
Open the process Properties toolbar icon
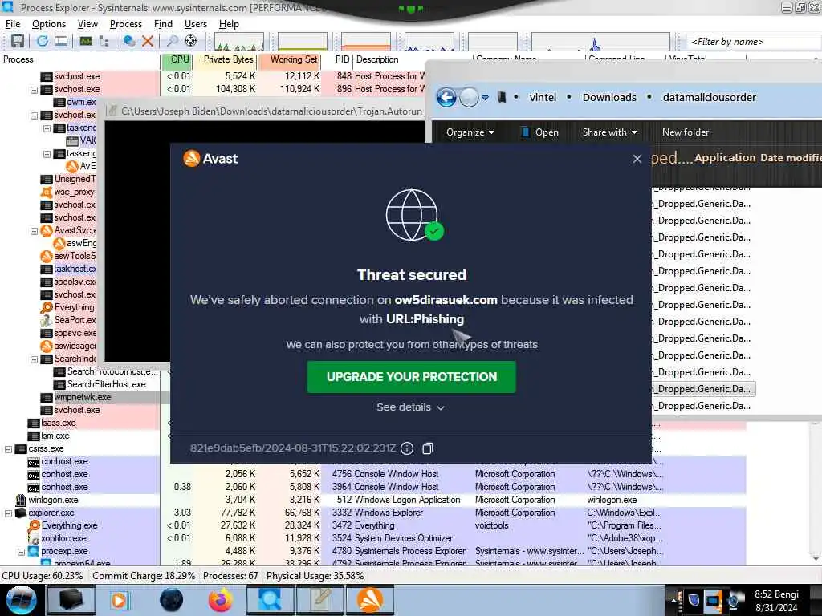(128, 41)
